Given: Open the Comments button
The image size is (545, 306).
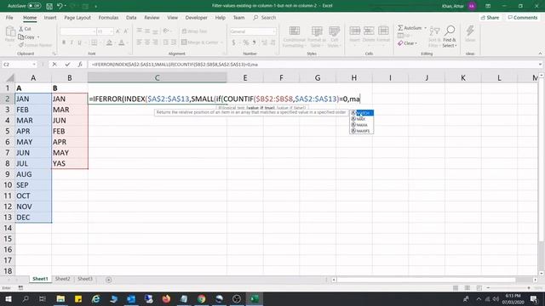Looking at the screenshot, I should (522, 17).
